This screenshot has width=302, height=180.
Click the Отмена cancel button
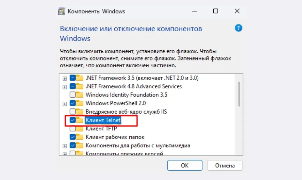pyautogui.click(x=225, y=165)
